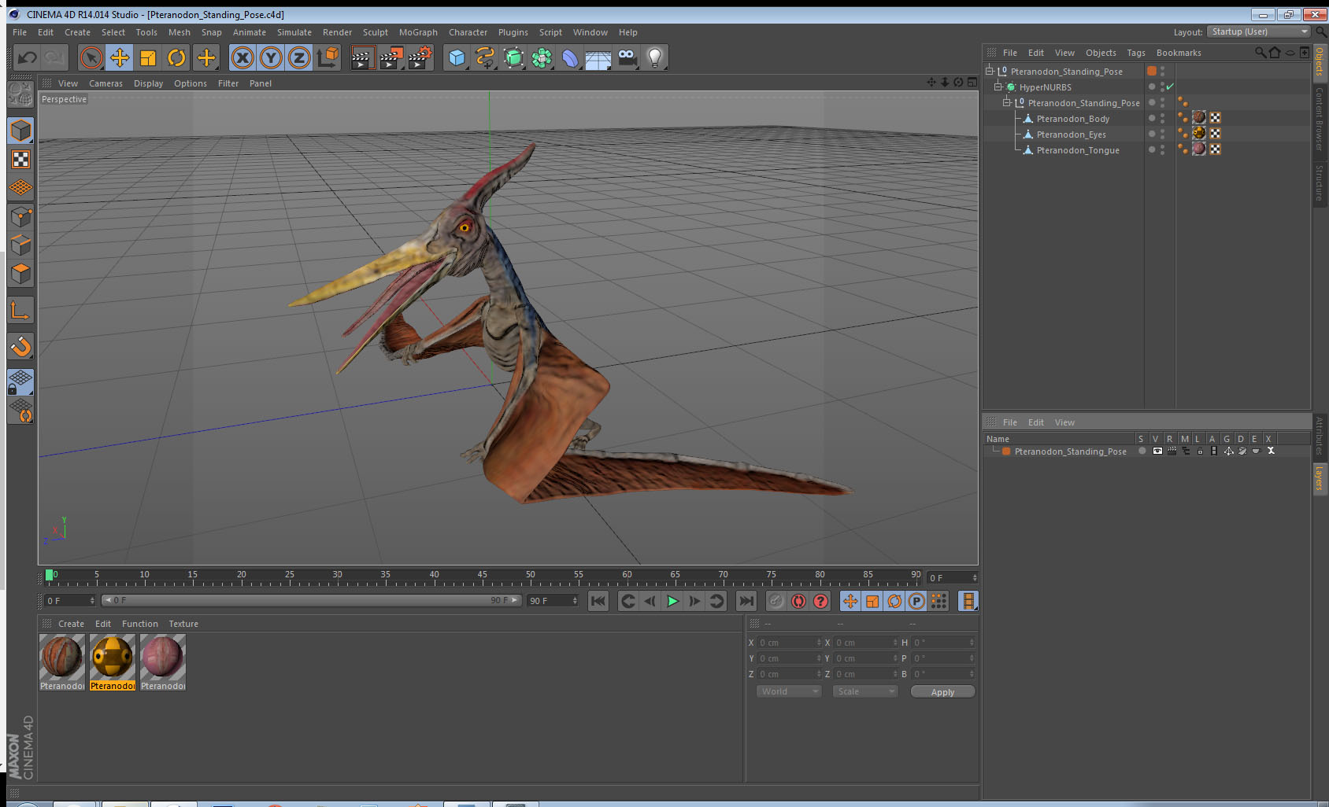1329x807 pixels.
Task: Select the Live Selection tool
Action: 91,57
